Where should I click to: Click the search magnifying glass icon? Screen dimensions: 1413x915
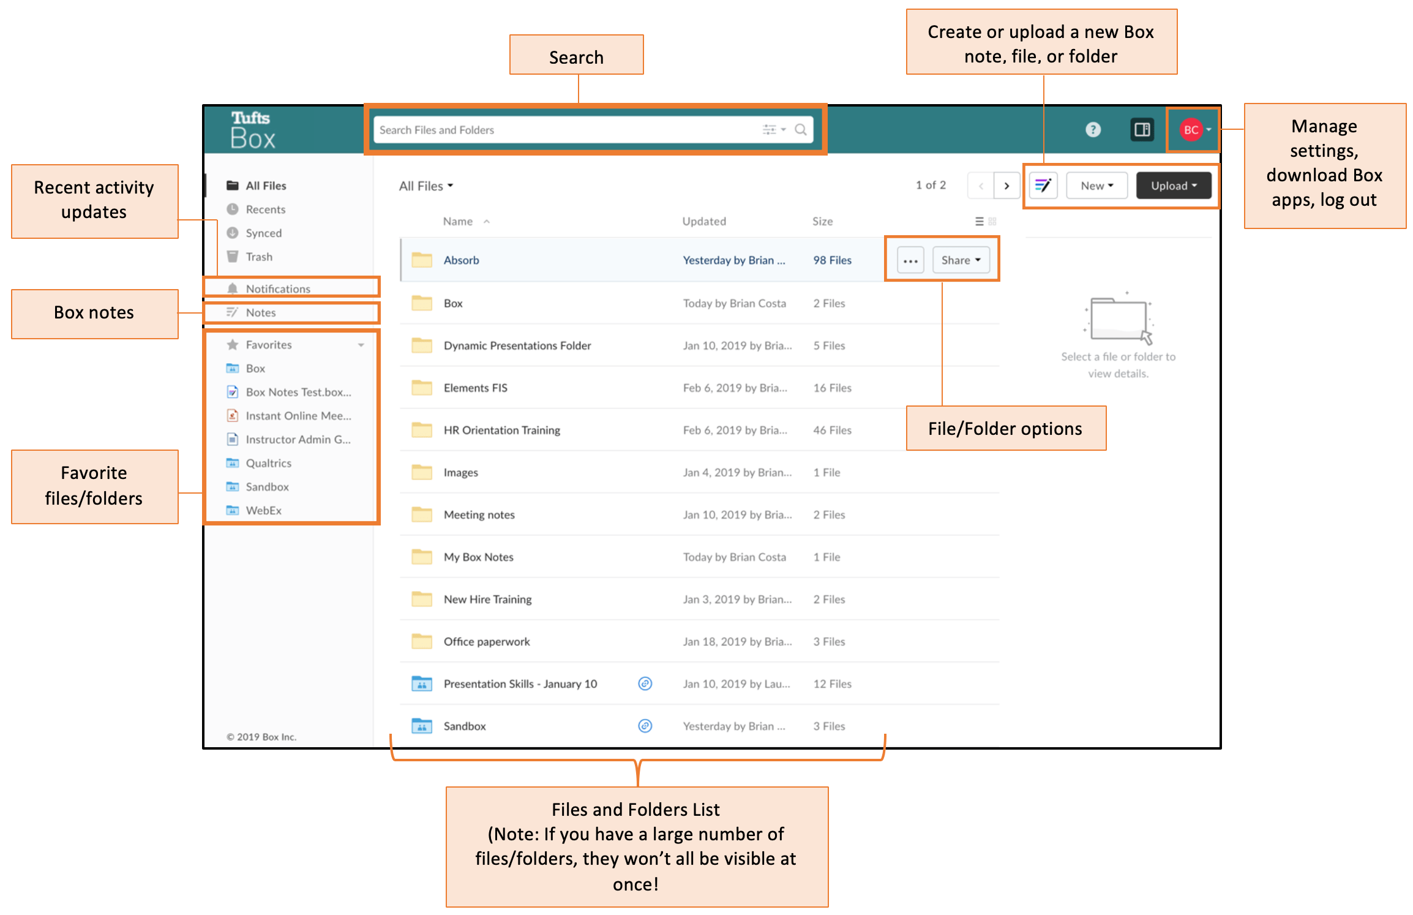801,130
